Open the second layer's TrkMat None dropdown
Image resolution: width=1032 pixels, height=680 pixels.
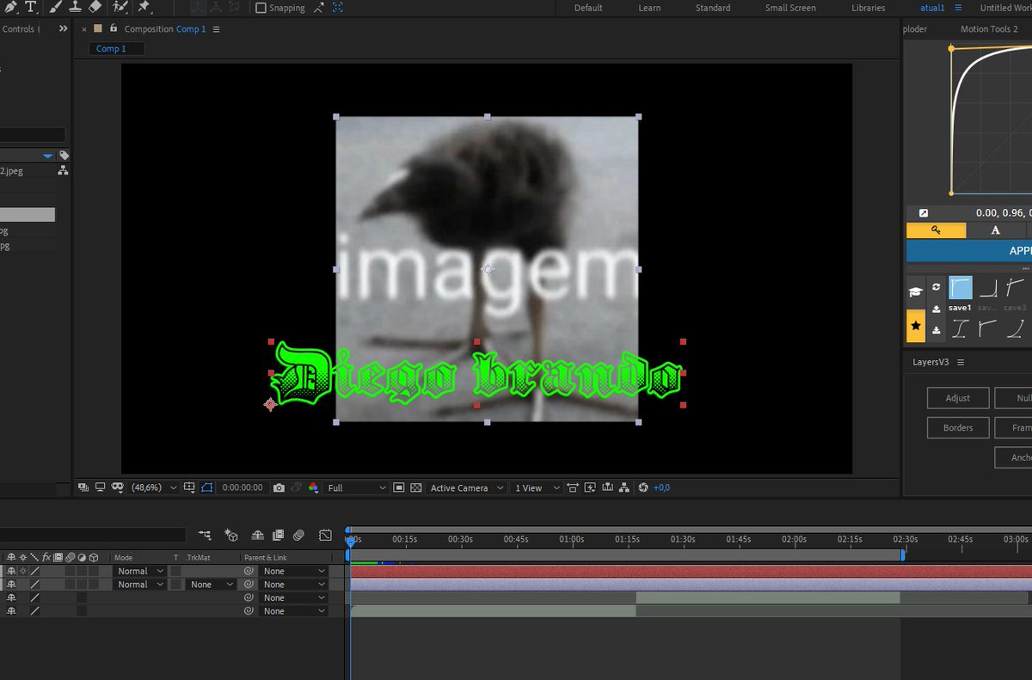click(212, 585)
